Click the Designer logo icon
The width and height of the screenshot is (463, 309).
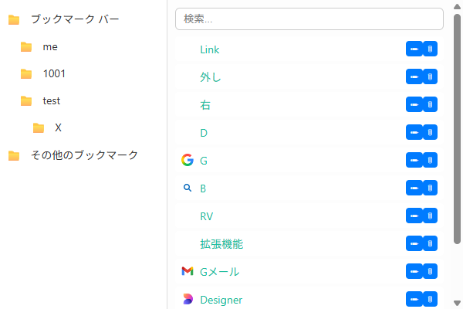coord(187,300)
